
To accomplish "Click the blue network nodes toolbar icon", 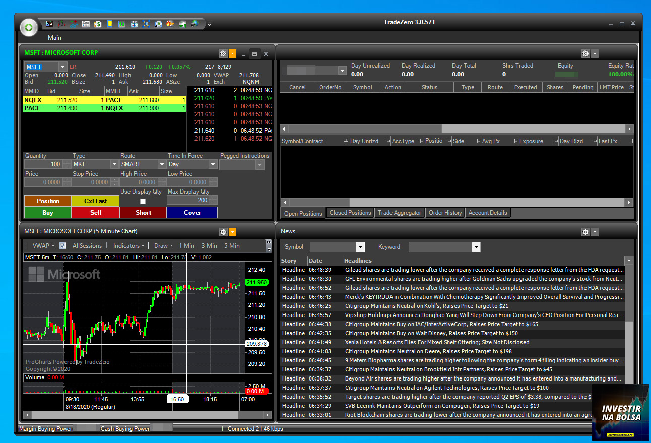I will (x=146, y=24).
